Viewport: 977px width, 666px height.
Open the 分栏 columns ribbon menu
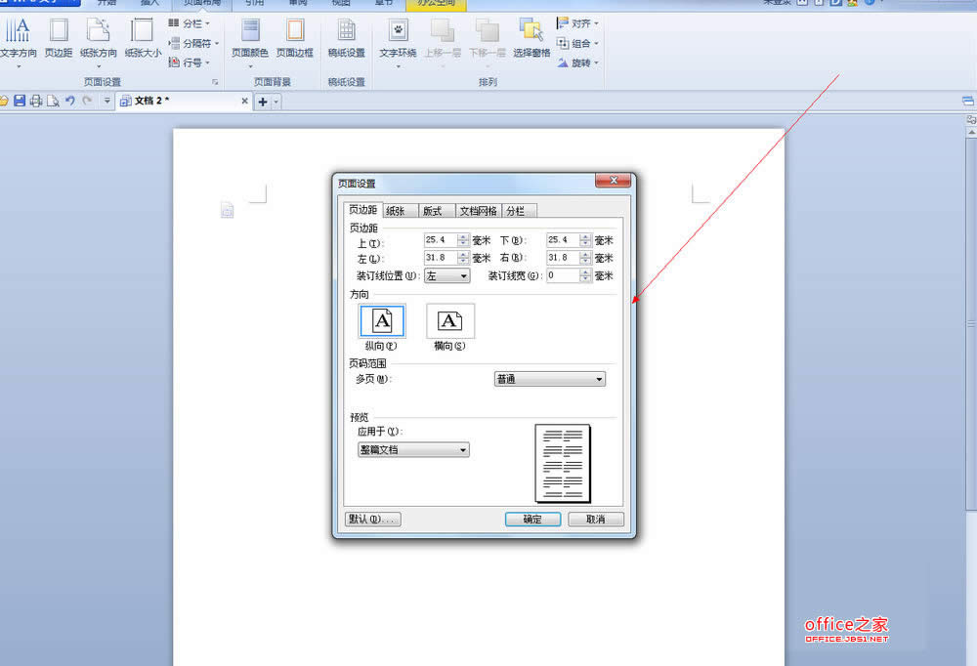click(x=190, y=23)
